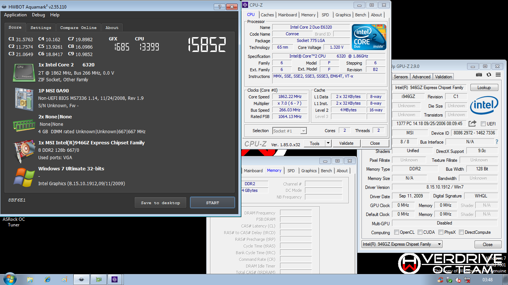Open the Help menu in Aquamark

coord(55,15)
